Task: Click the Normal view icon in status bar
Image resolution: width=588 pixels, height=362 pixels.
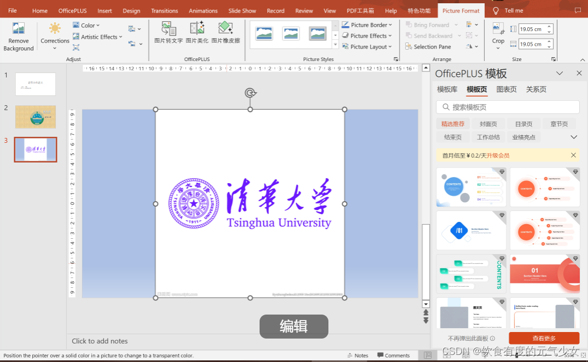Action: pyautogui.click(x=428, y=355)
